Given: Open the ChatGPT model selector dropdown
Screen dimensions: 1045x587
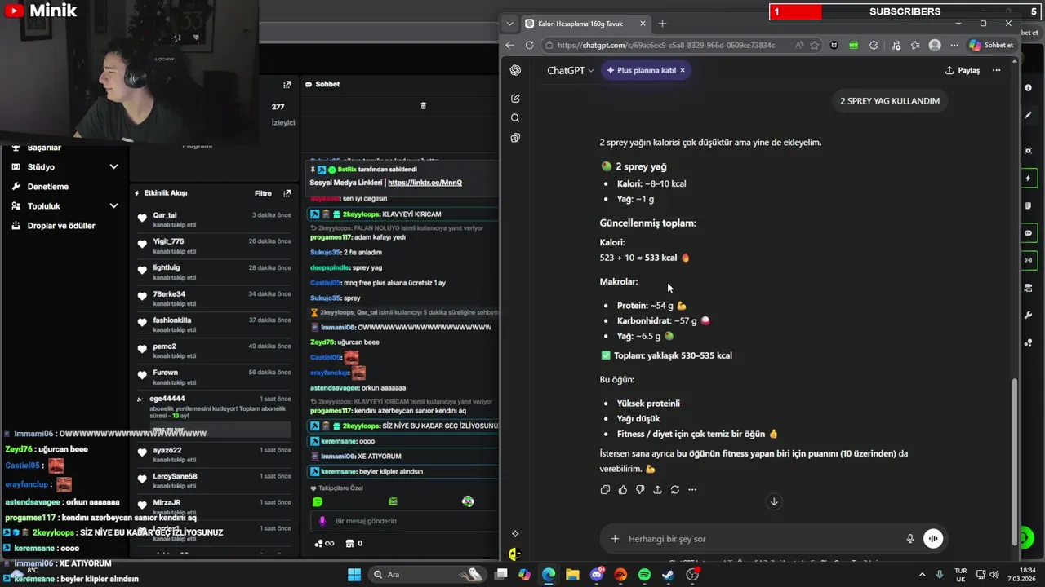Looking at the screenshot, I should [x=571, y=71].
